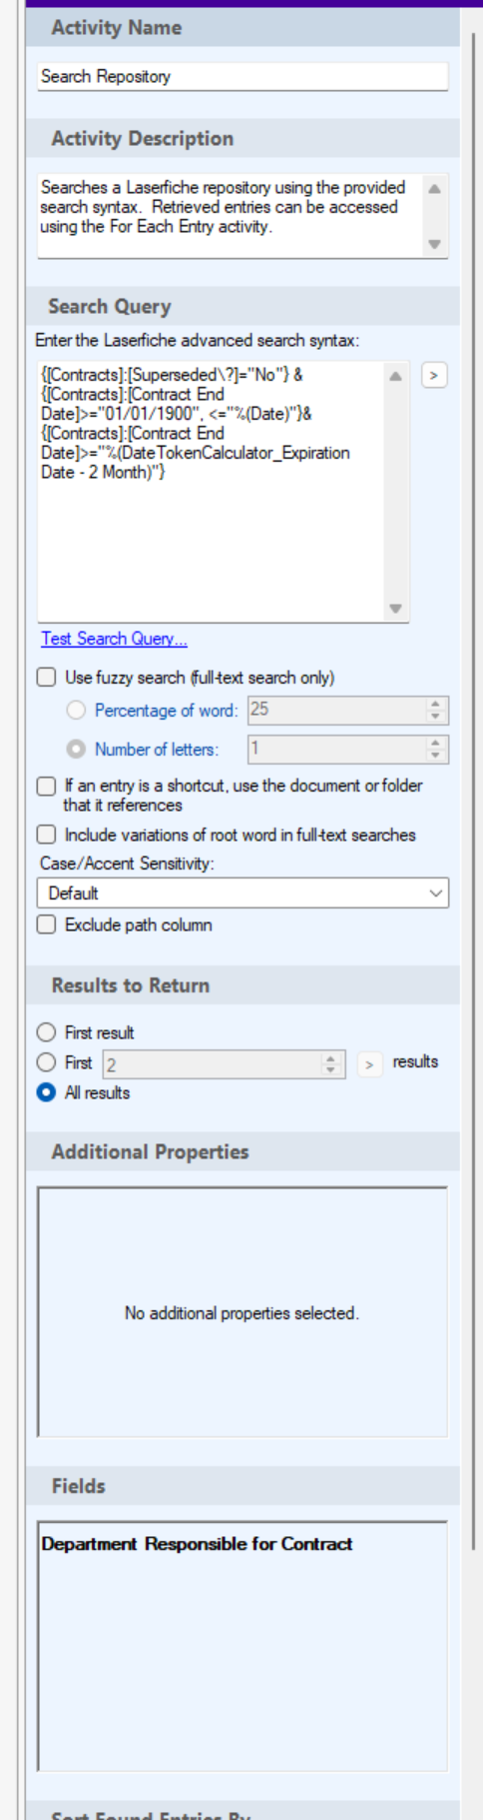This screenshot has height=1820, width=483.
Task: Enable the Use fuzzy search checkbox
Action: click(46, 678)
